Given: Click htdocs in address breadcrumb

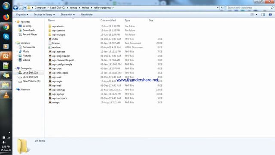Looking at the screenshot, I should click(x=86, y=8).
